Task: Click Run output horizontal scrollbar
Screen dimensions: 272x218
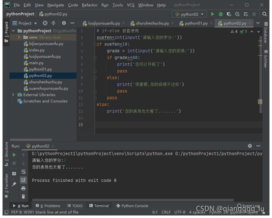Action: pyautogui.click(x=133, y=200)
